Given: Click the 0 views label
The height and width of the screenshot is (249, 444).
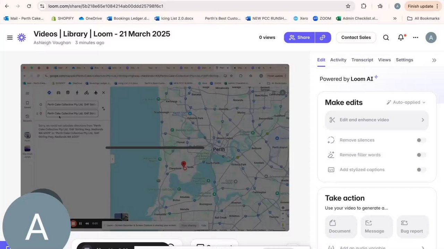Looking at the screenshot, I should point(267,37).
